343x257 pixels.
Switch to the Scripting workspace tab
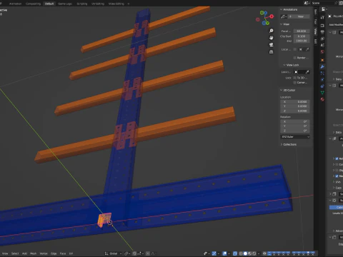(x=82, y=4)
